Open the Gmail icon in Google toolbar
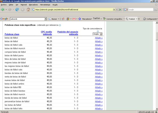The image size is (158, 113). (74, 19)
